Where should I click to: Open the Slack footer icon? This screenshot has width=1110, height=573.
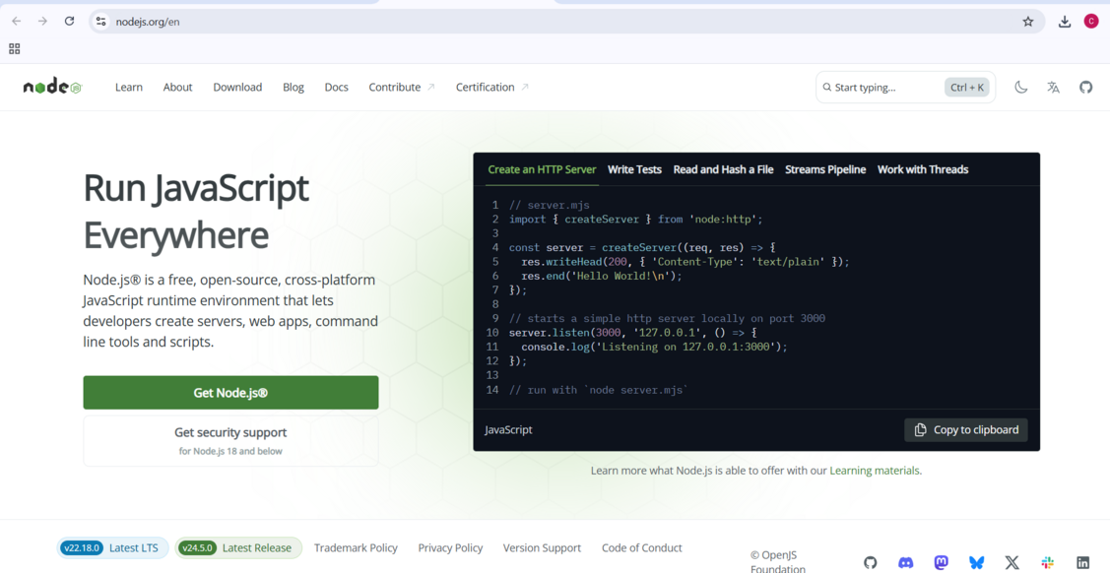1047,562
